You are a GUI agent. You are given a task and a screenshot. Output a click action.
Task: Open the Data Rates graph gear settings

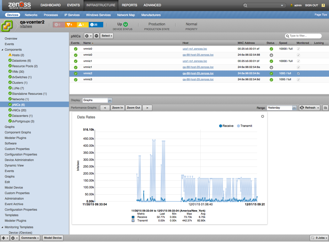tap(263, 116)
